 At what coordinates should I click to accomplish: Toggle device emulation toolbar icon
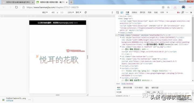click(122, 12)
